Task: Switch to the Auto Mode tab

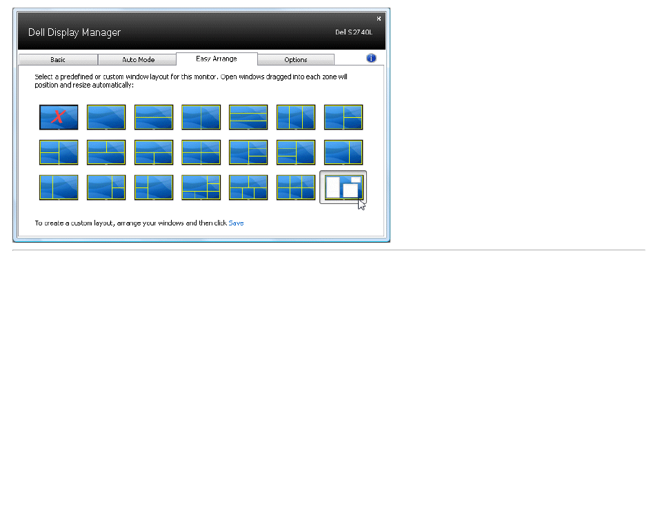Action: [x=138, y=59]
